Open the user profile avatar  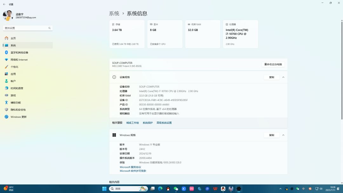click(8, 16)
